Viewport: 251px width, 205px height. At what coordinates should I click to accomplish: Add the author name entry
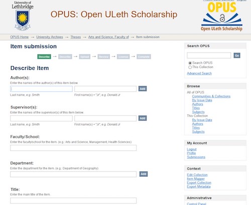(x=143, y=89)
